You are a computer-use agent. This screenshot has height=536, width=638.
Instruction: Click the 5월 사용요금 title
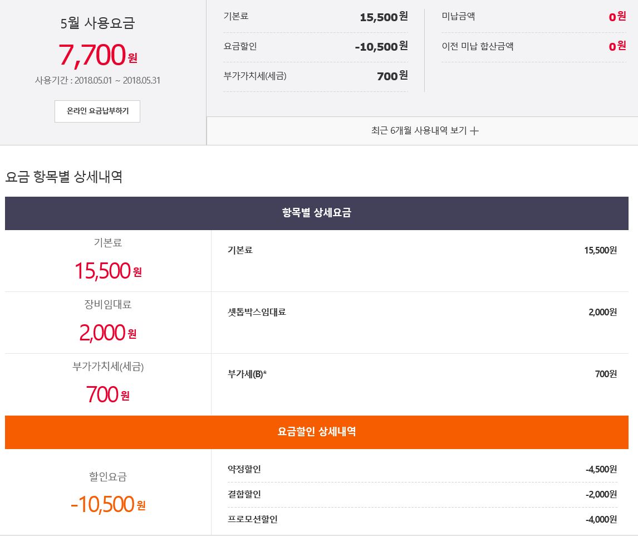point(97,23)
